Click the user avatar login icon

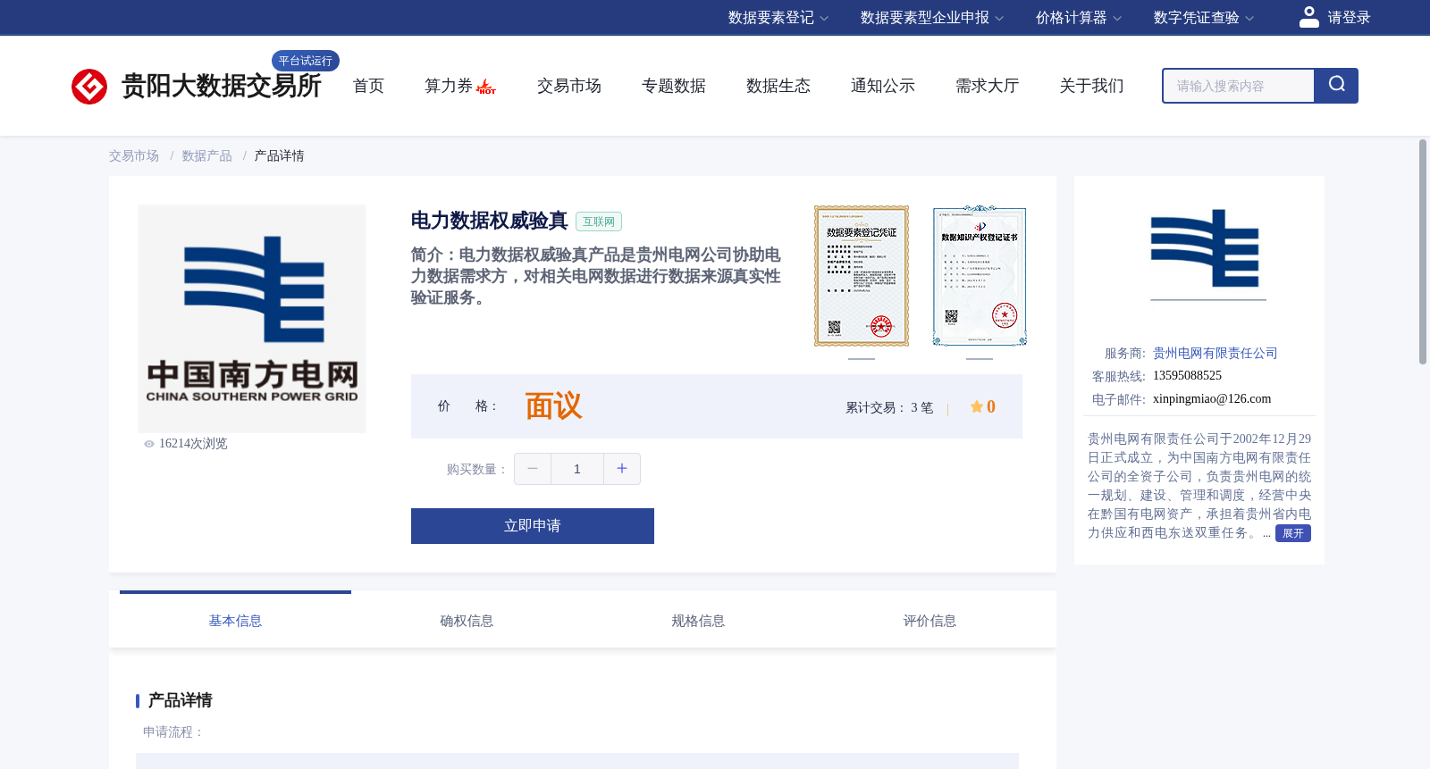1308,17
